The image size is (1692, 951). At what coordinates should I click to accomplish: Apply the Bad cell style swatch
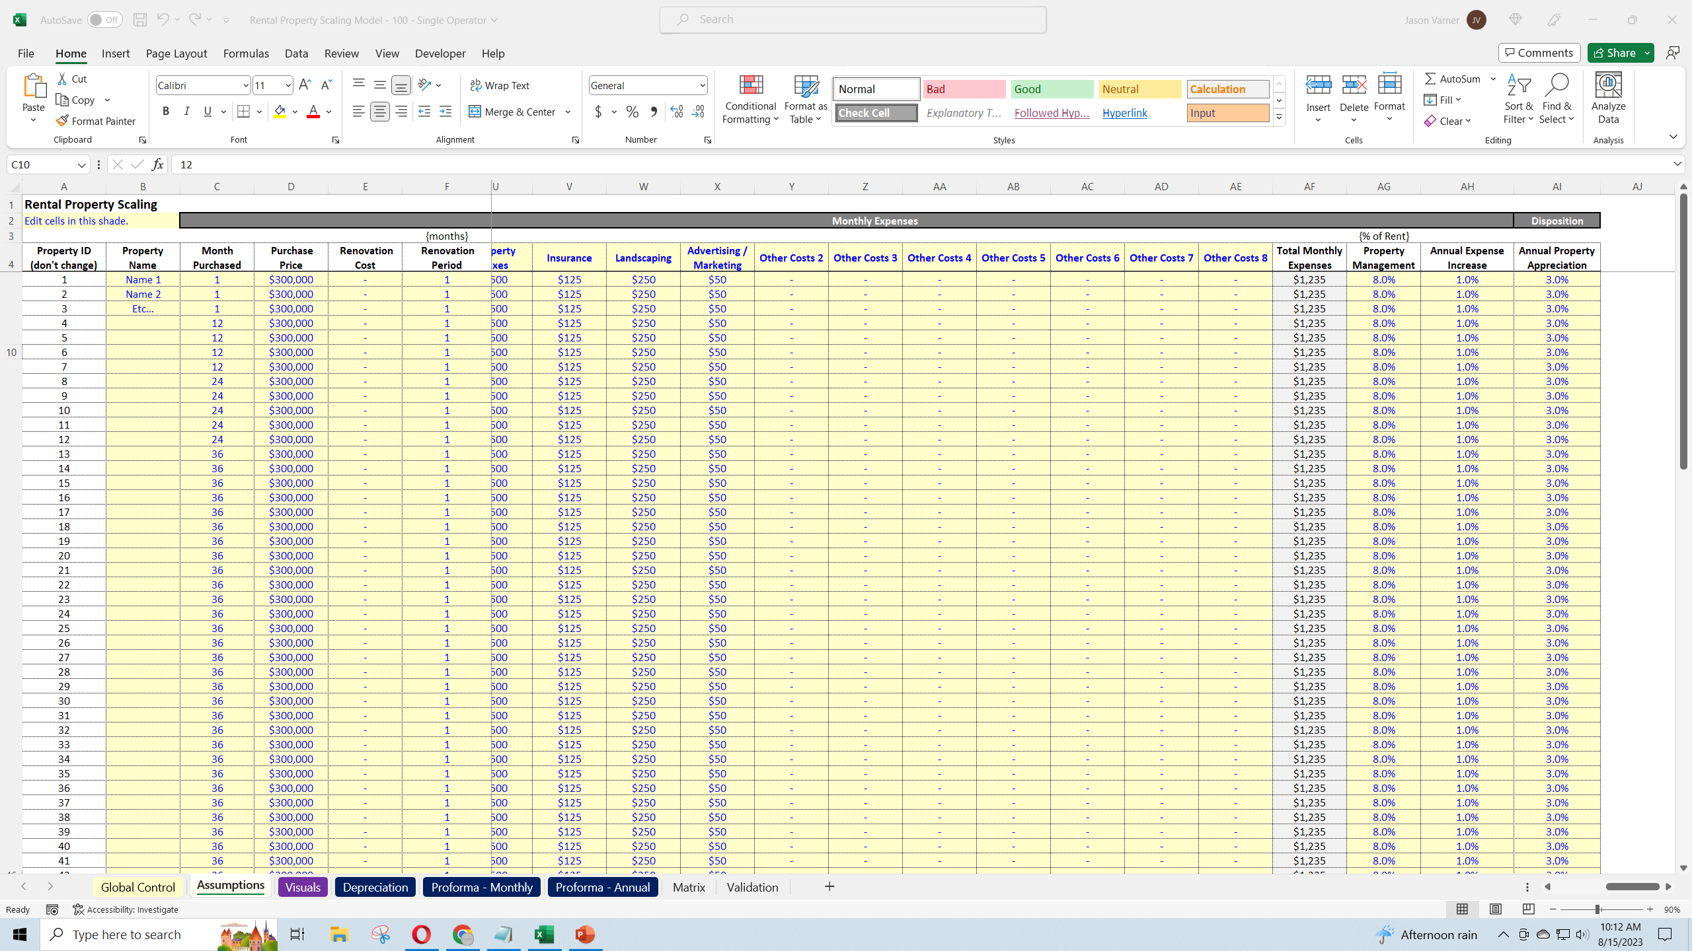964,89
